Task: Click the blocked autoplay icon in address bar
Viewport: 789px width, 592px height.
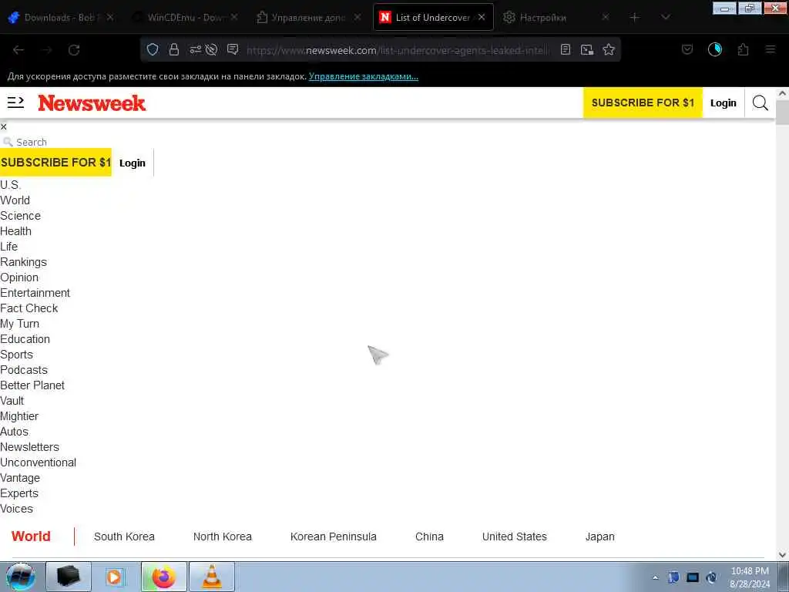Action: coord(212,49)
